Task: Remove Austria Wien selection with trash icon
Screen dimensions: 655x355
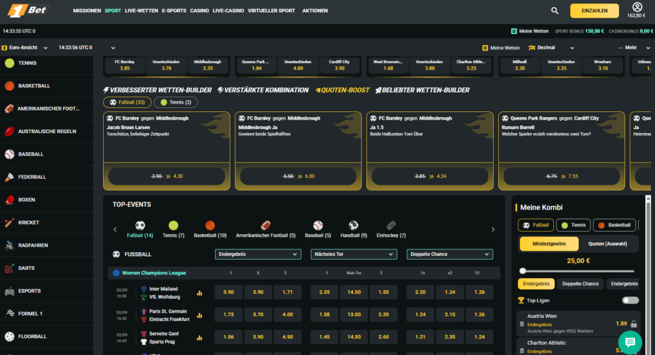Action: pyautogui.click(x=522, y=324)
